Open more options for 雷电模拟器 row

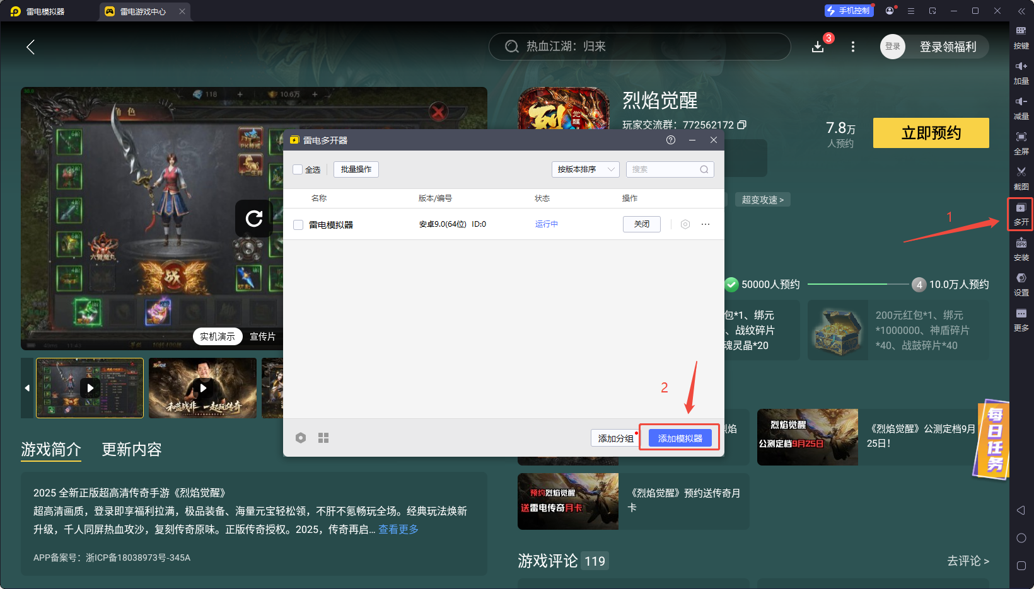point(706,224)
